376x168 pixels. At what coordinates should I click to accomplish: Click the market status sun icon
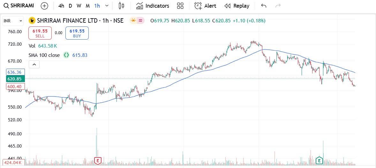[x=133, y=21]
